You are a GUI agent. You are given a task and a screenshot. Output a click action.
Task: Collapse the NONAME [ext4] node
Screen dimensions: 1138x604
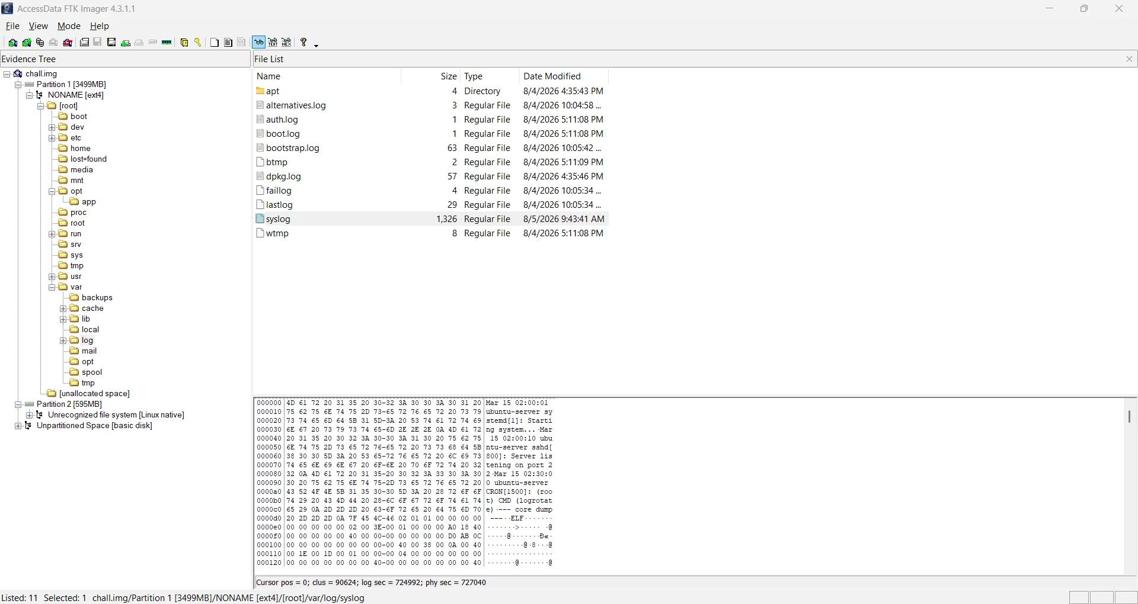click(x=30, y=95)
